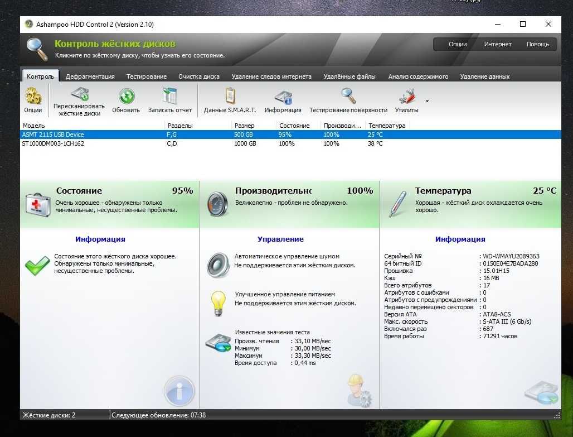Click the 1000 GB size cell
The height and width of the screenshot is (437, 573).
point(245,143)
